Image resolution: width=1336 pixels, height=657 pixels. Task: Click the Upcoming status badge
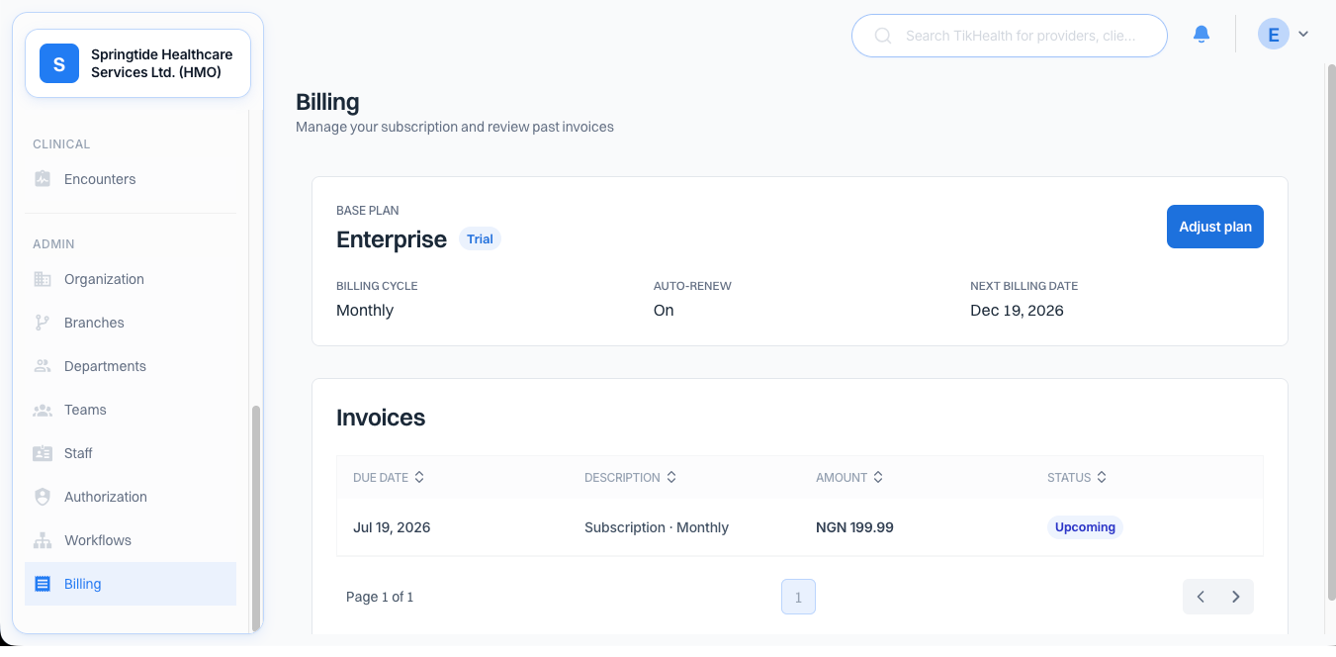[1085, 527]
